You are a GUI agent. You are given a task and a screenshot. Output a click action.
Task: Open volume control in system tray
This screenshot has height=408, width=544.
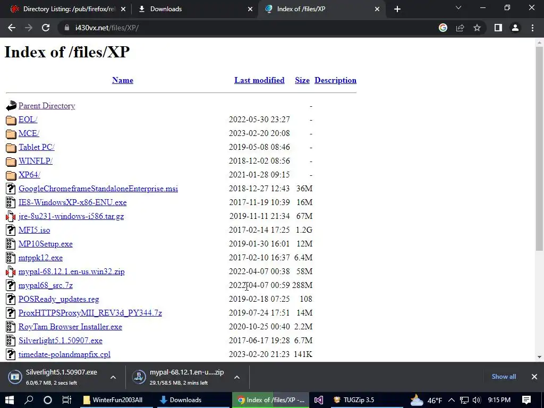click(477, 400)
